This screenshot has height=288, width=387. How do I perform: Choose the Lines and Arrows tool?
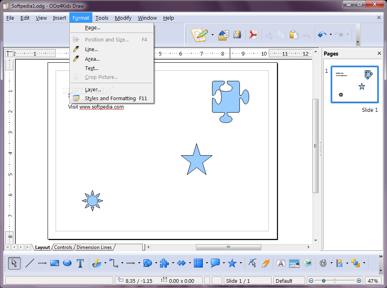pyautogui.click(x=130, y=263)
